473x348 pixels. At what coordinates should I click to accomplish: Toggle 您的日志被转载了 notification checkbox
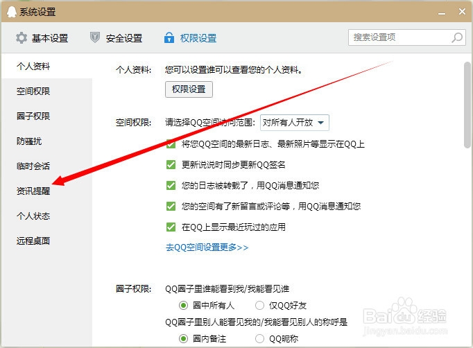click(171, 185)
